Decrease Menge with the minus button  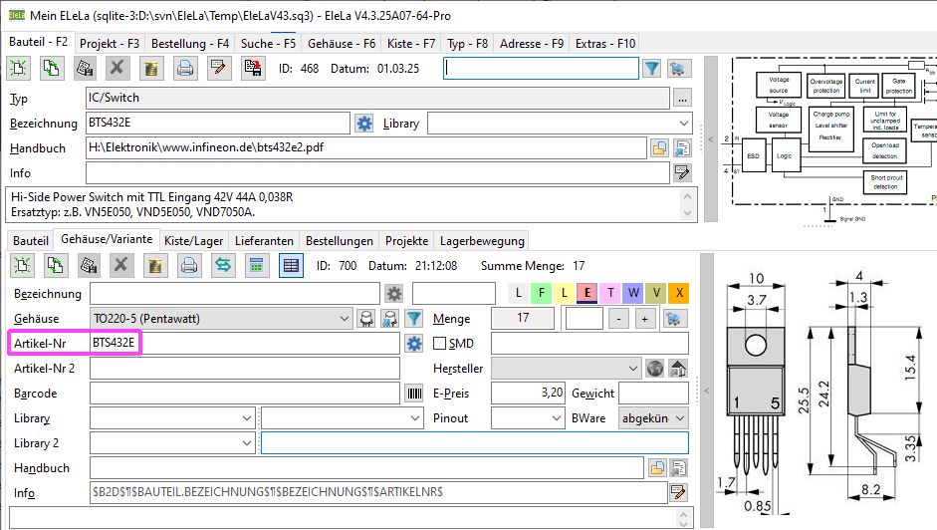(x=618, y=319)
